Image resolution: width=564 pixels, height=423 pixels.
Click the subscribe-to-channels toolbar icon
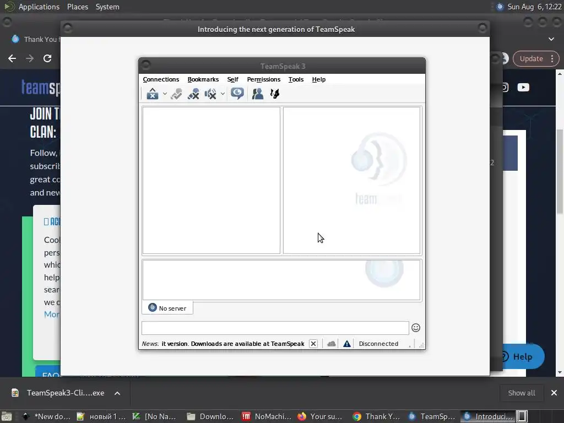point(275,94)
